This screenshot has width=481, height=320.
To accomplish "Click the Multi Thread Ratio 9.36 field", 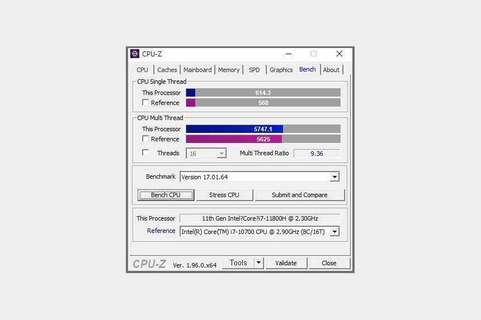I will pyautogui.click(x=317, y=154).
